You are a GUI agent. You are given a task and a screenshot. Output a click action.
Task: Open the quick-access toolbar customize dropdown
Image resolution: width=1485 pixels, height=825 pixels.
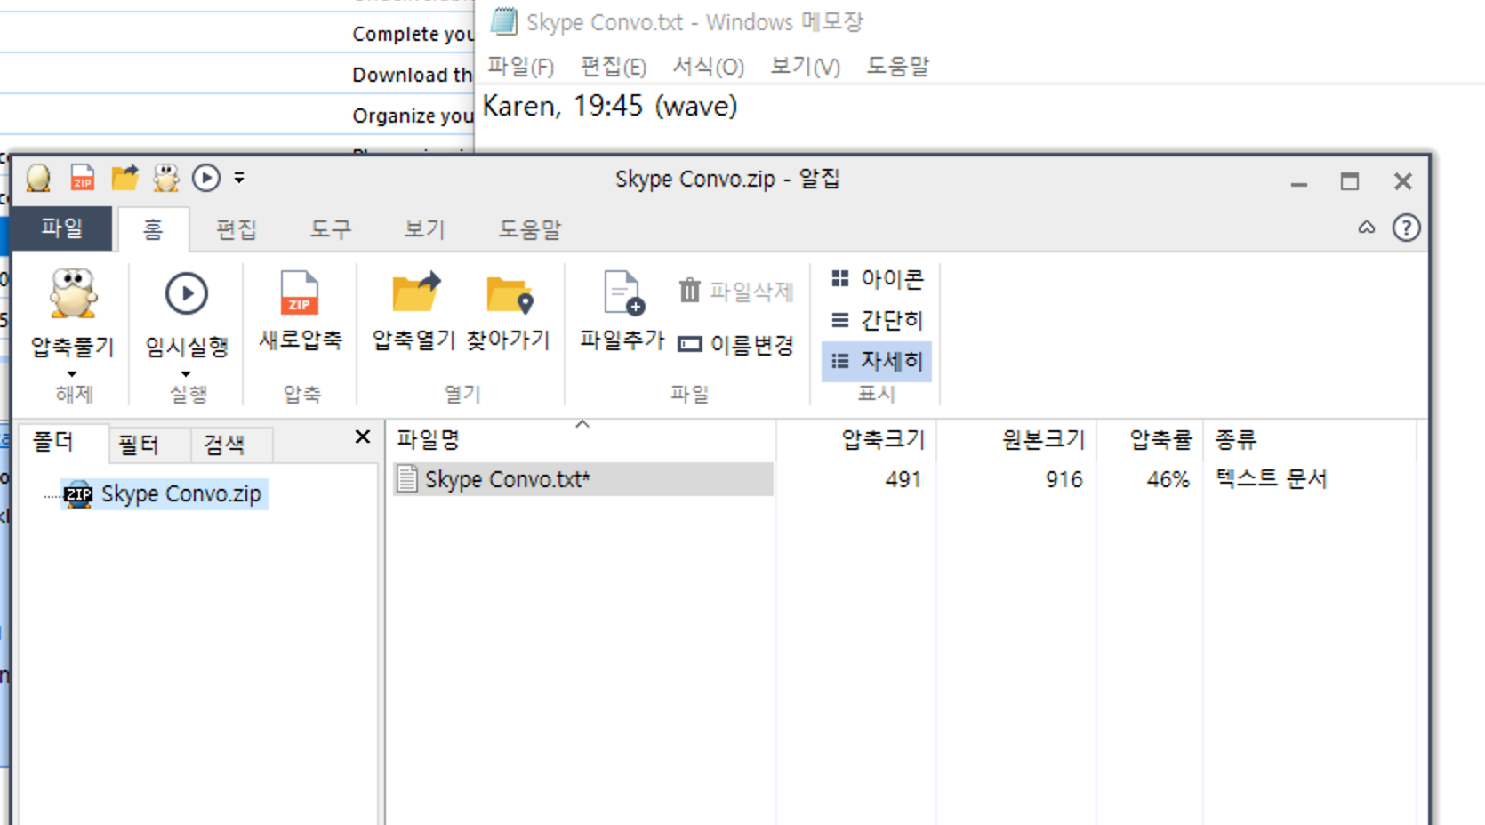click(239, 178)
